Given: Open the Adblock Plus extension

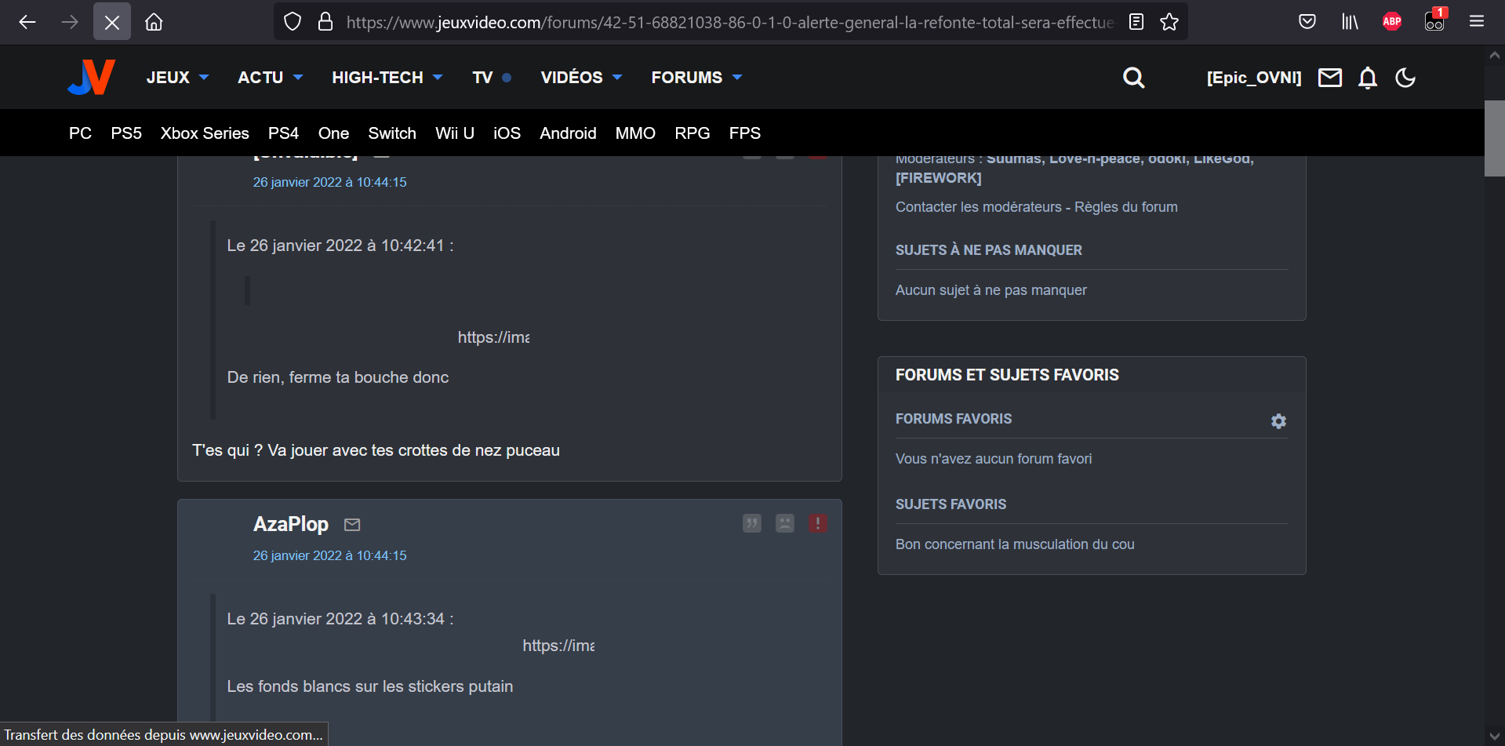Looking at the screenshot, I should tap(1392, 22).
